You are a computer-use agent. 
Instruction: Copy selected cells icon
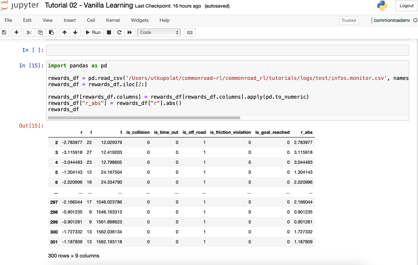coord(40,33)
